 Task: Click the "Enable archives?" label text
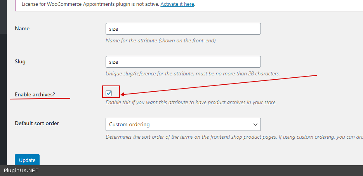tap(34, 94)
